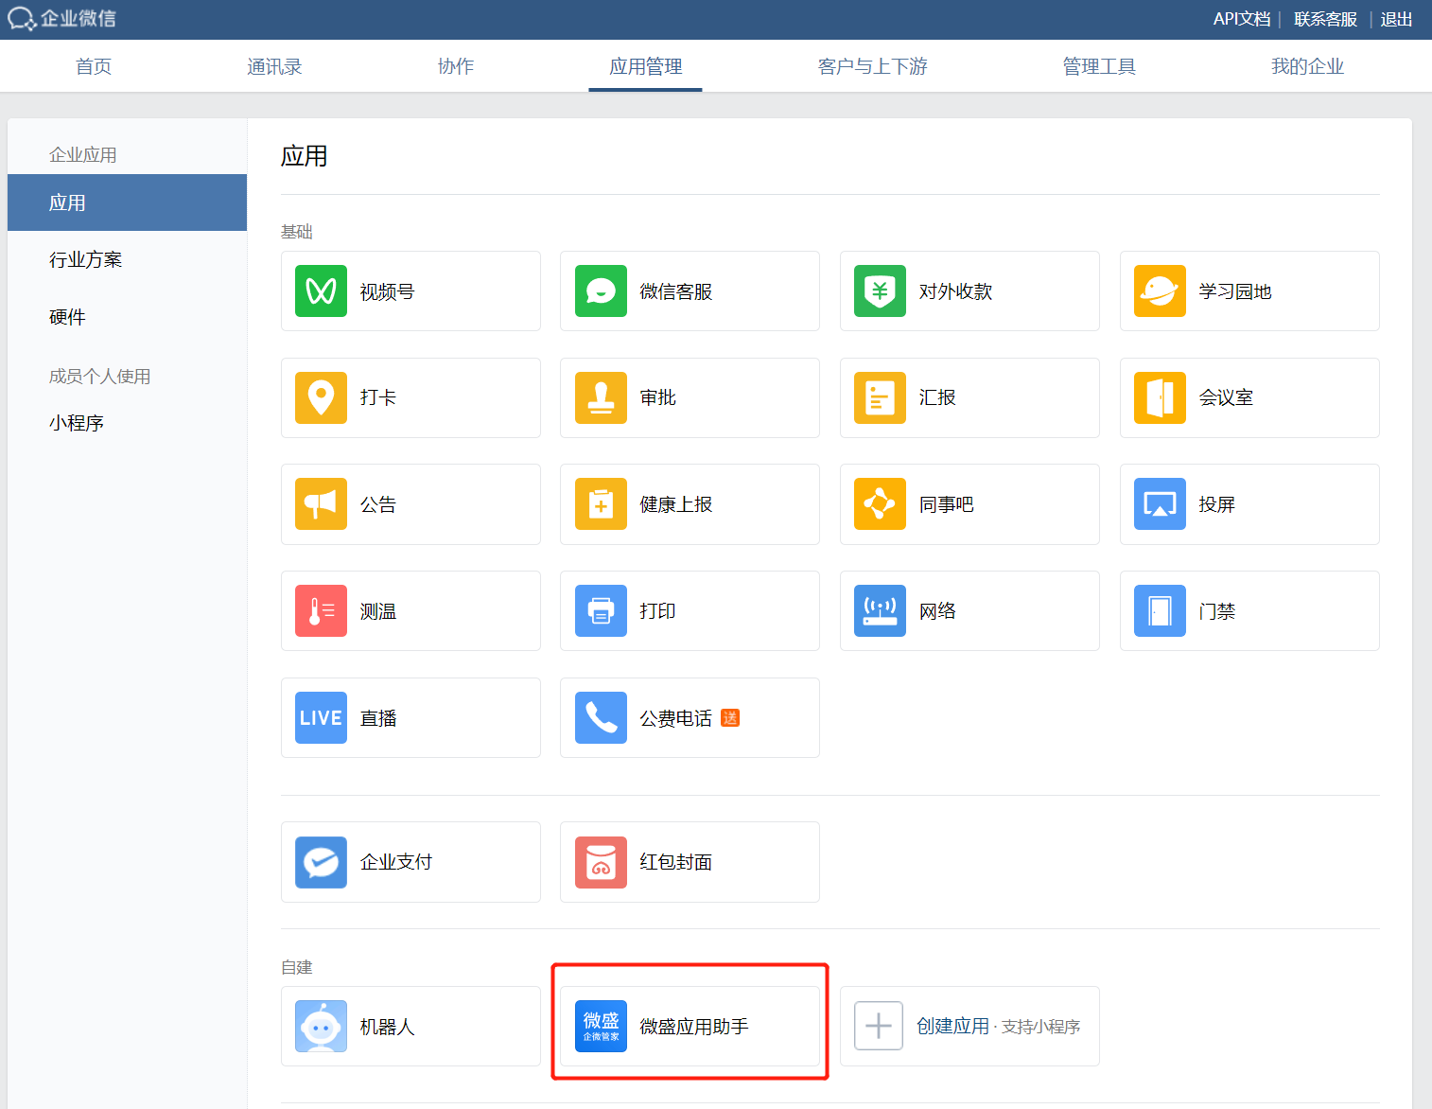Click the 微盛应用助手 label
The width and height of the screenshot is (1432, 1109).
pyautogui.click(x=694, y=1026)
